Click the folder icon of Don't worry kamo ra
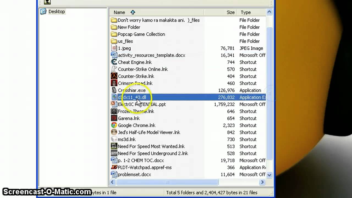This screenshot has width=352, height=198. [x=114, y=20]
